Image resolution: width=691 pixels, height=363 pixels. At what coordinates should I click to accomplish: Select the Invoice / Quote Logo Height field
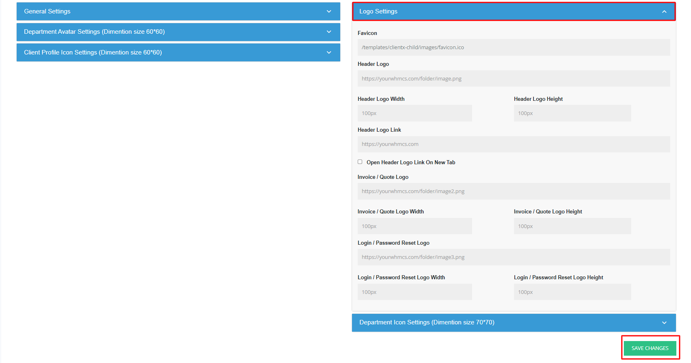point(572,226)
